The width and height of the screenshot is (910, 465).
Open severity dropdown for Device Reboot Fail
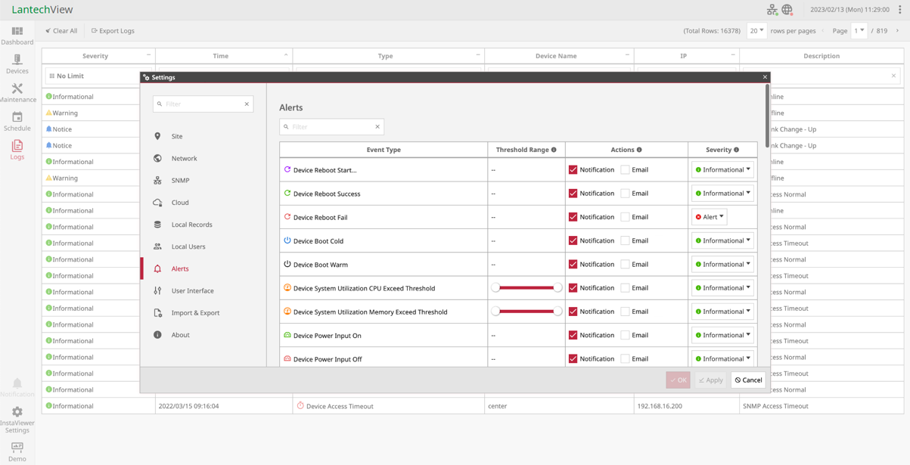[709, 217]
